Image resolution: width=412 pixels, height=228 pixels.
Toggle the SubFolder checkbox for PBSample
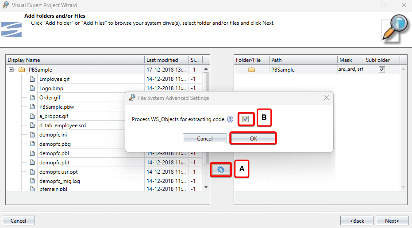pos(382,70)
